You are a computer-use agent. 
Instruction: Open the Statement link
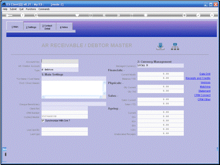[205, 91]
